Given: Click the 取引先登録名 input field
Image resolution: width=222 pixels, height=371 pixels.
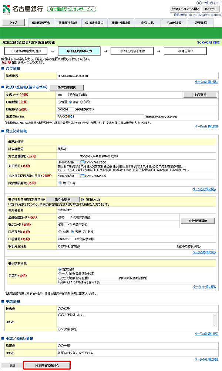Looking at the screenshot, I should [x=117, y=246].
